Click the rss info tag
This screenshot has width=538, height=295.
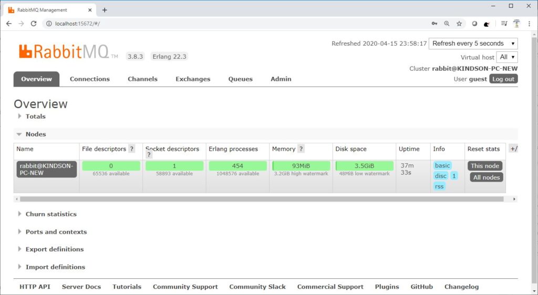pos(439,187)
